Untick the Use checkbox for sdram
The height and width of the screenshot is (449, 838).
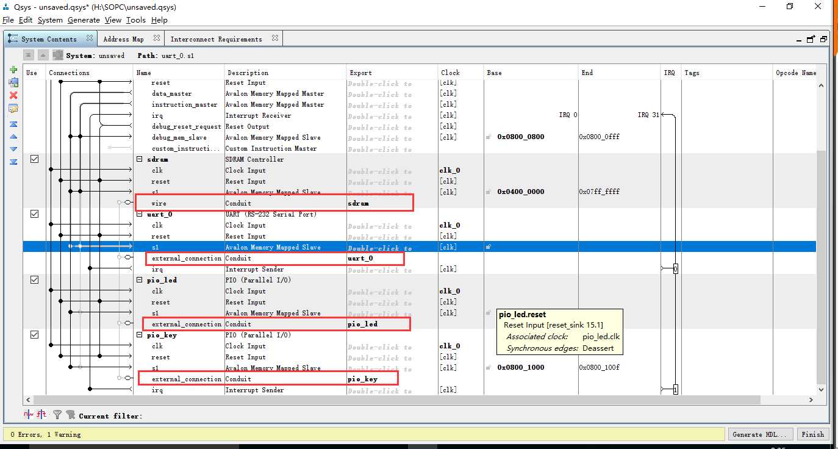click(x=34, y=159)
